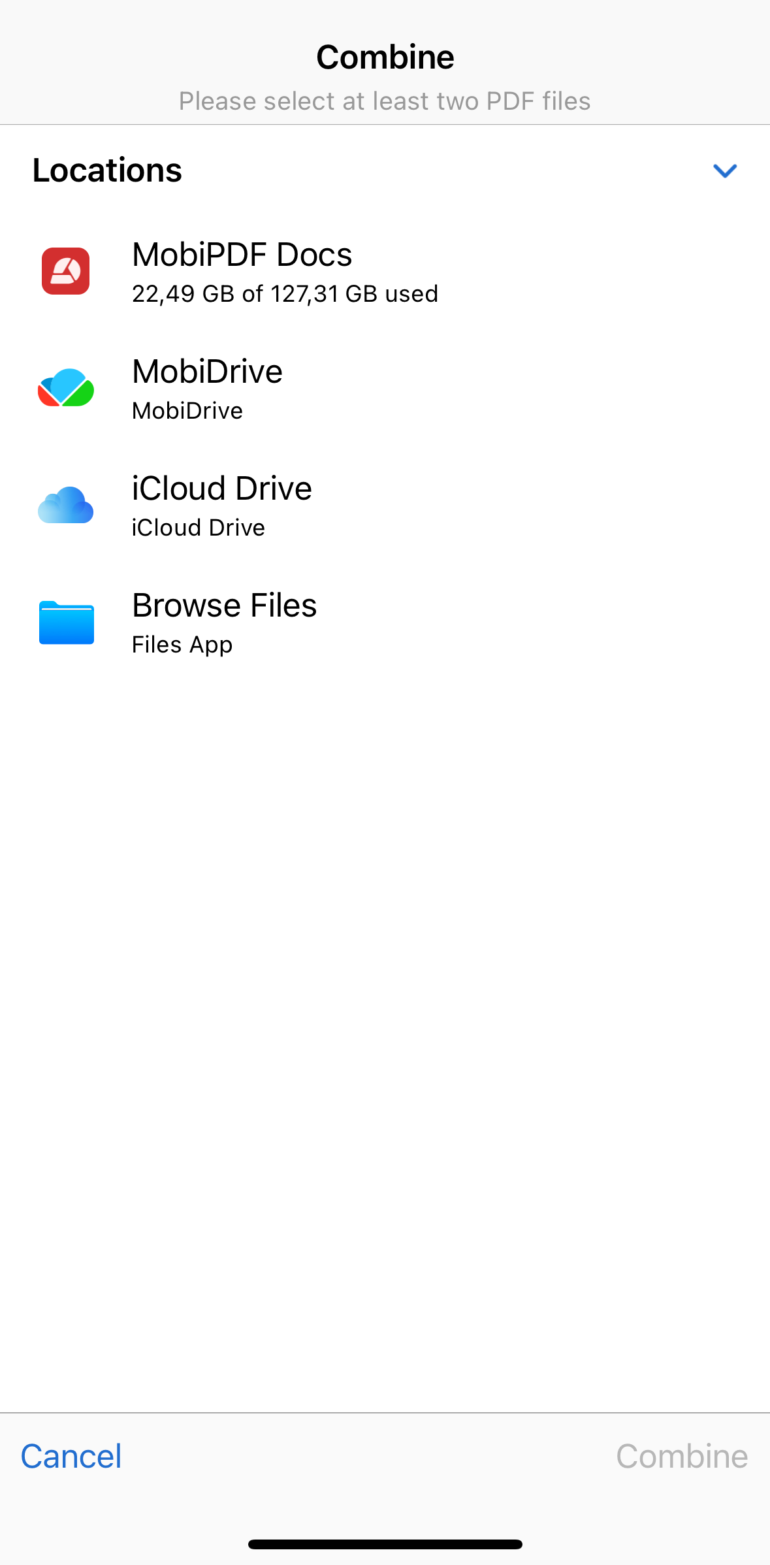Screen dimensions: 770x1565
Task: Tap the 'Files App' subtitle
Action: 182,645
